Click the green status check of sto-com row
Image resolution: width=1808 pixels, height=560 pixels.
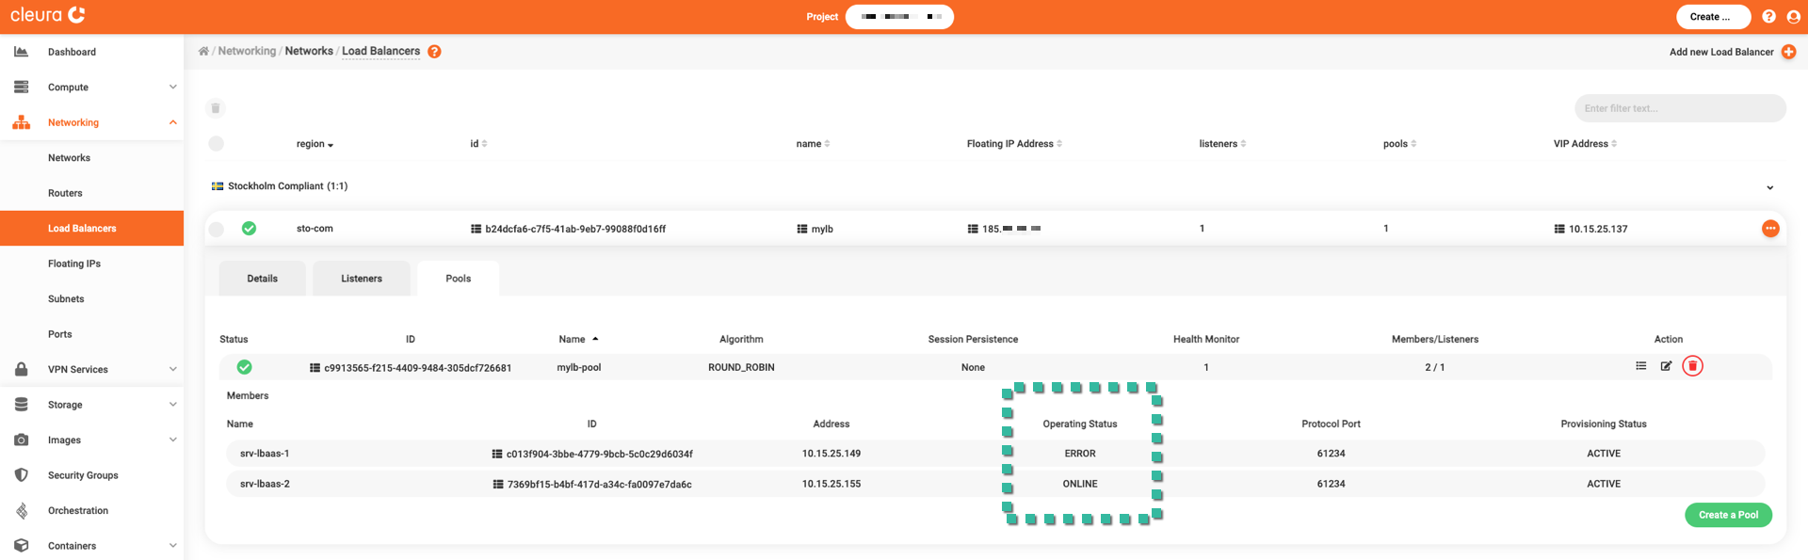click(x=249, y=229)
